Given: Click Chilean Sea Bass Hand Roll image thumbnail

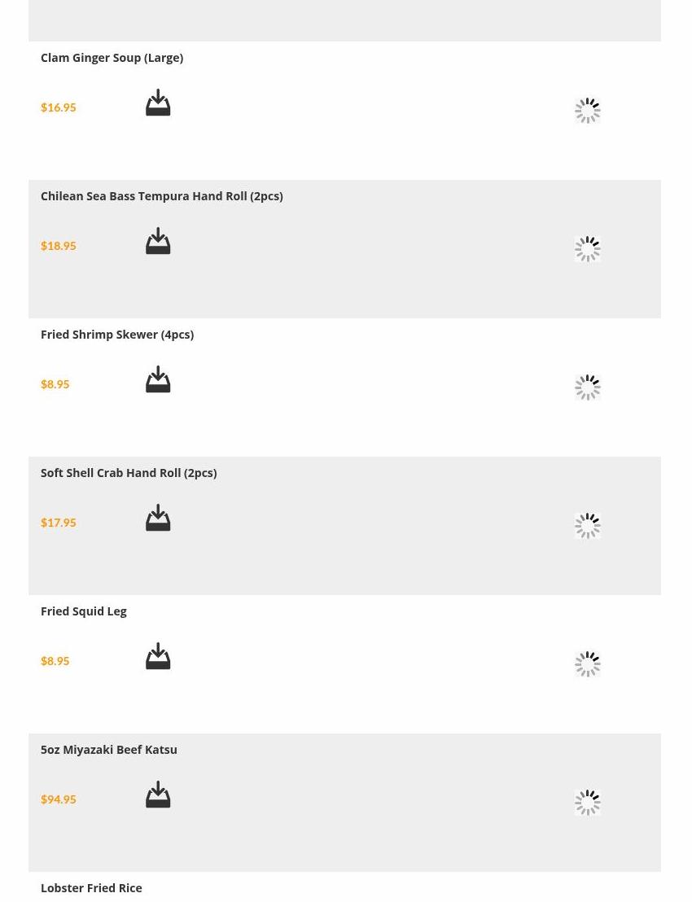Looking at the screenshot, I should (587, 249).
